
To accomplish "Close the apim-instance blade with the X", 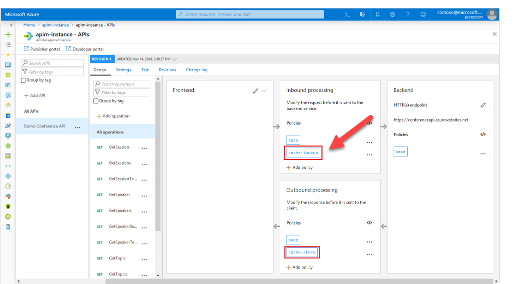I will pyautogui.click(x=495, y=34).
